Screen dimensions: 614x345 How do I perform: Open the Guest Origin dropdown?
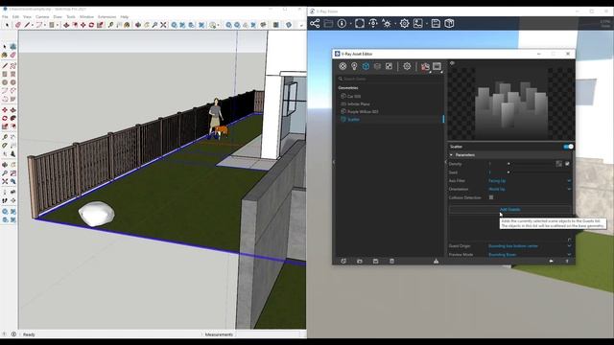530,246
